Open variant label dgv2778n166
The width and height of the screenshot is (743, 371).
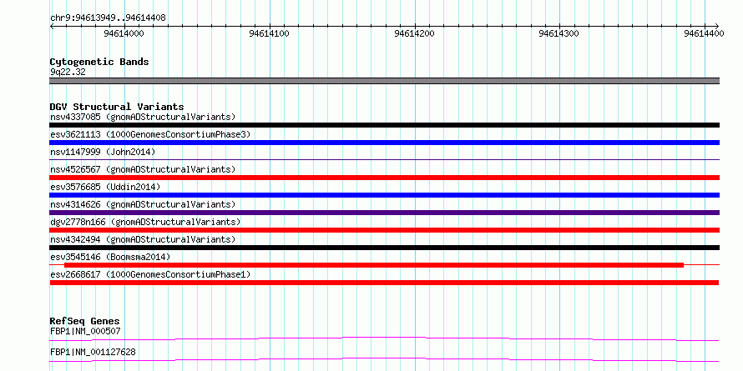point(145,222)
